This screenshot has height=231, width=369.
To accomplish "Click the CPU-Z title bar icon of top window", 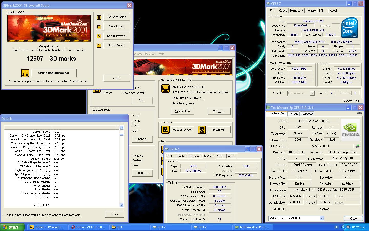I will coord(268,4).
